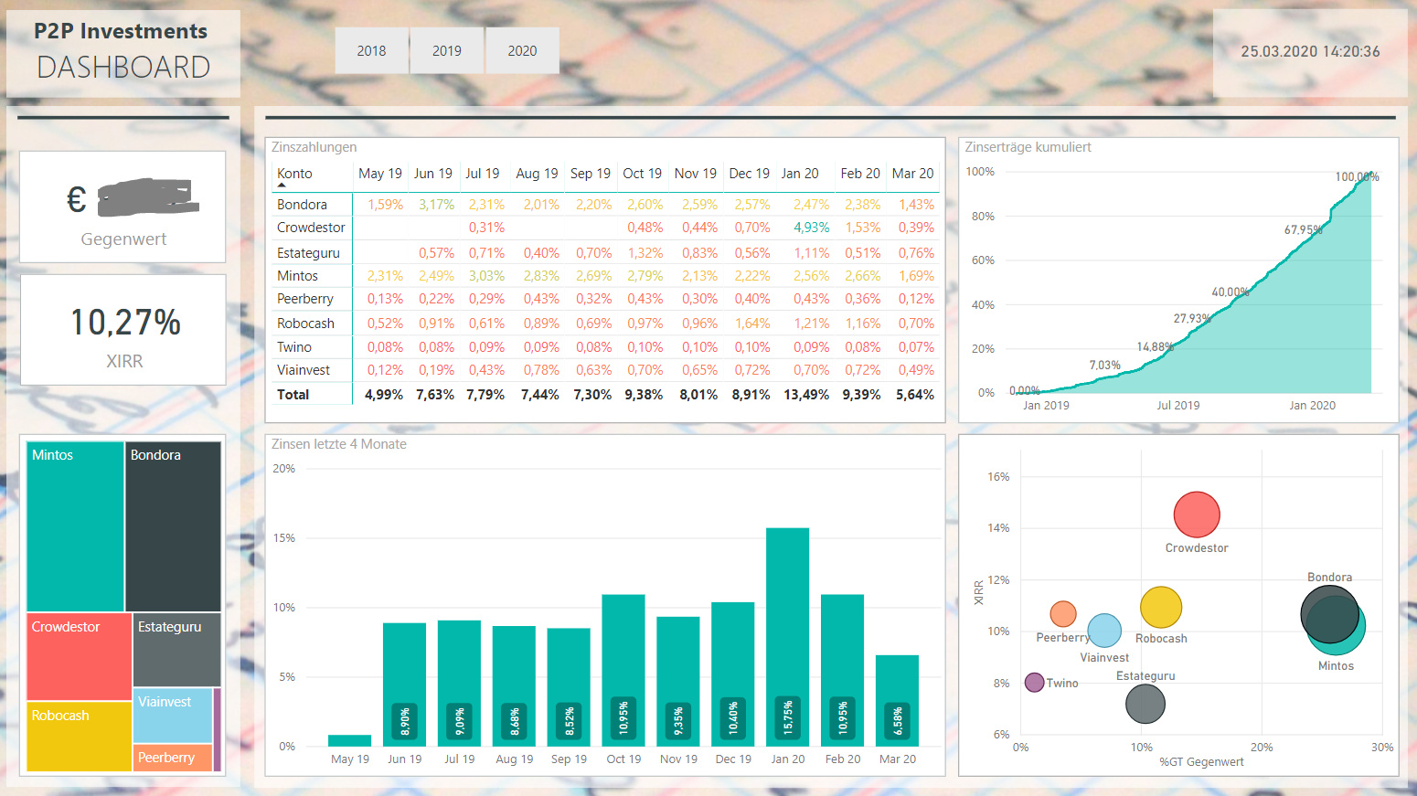Image resolution: width=1417 pixels, height=796 pixels.
Task: Click the Jun 19 bar labeled 8,90%
Action: pos(404,685)
